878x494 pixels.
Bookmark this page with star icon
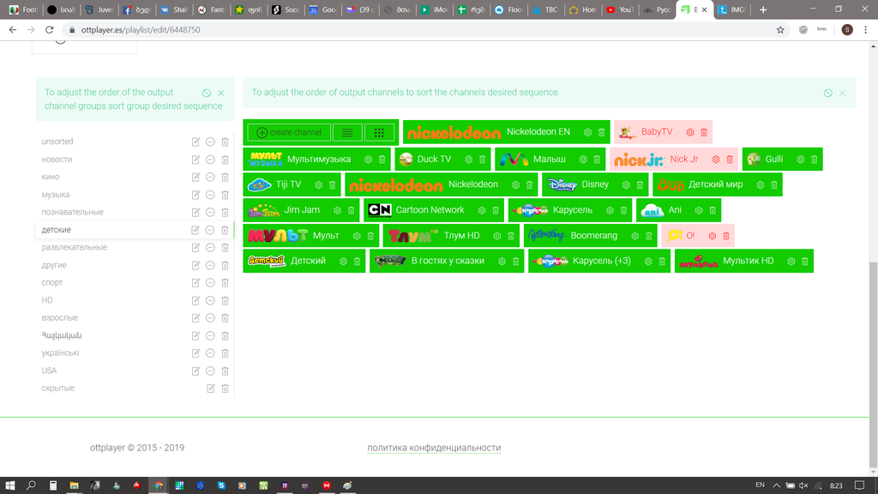(780, 30)
